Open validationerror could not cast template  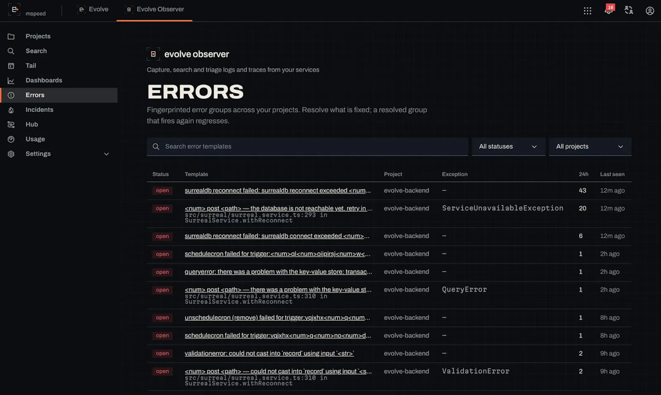point(269,354)
